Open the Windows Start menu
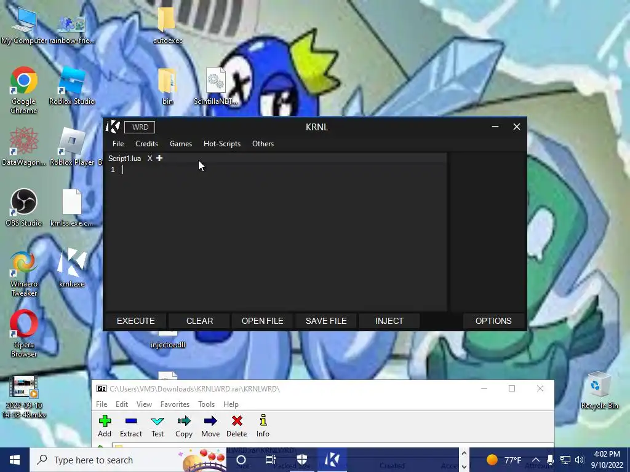The width and height of the screenshot is (630, 472). pyautogui.click(x=15, y=460)
